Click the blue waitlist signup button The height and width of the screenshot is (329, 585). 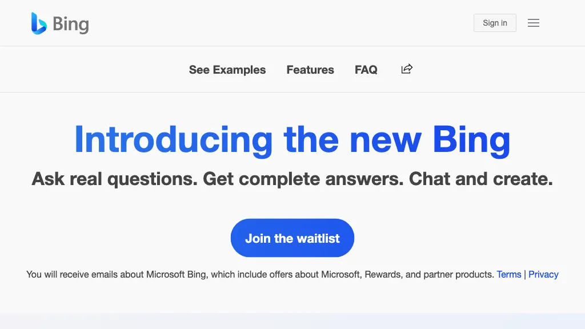[x=292, y=238]
